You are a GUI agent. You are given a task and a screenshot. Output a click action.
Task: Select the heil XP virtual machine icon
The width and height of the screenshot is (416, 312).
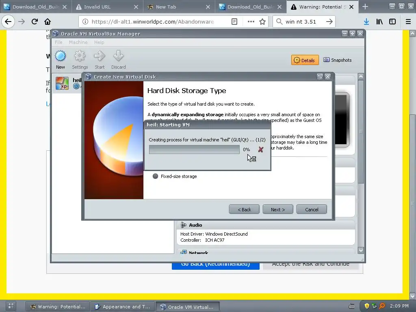click(62, 83)
